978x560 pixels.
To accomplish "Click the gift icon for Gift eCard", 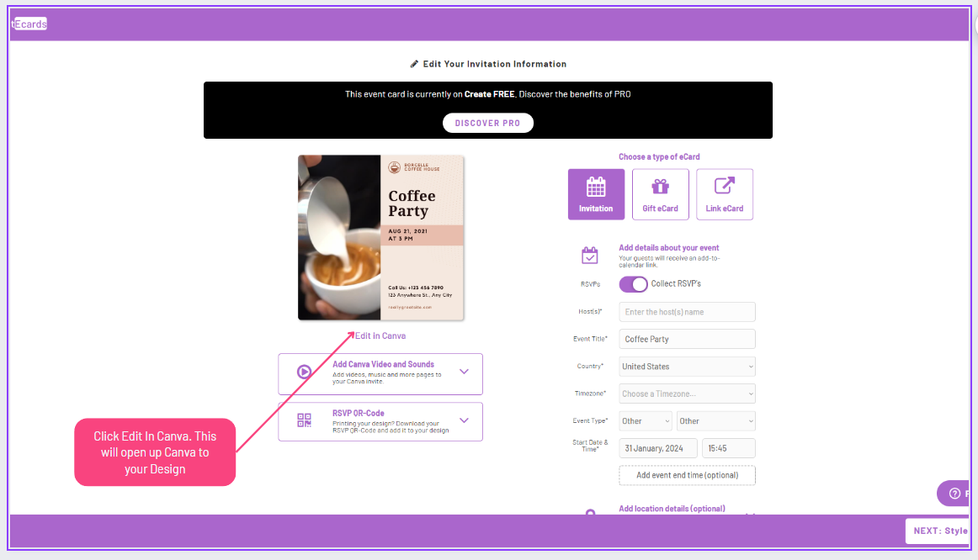I will [661, 186].
